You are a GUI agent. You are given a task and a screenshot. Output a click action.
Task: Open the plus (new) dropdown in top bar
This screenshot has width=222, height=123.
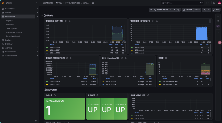(208, 3)
